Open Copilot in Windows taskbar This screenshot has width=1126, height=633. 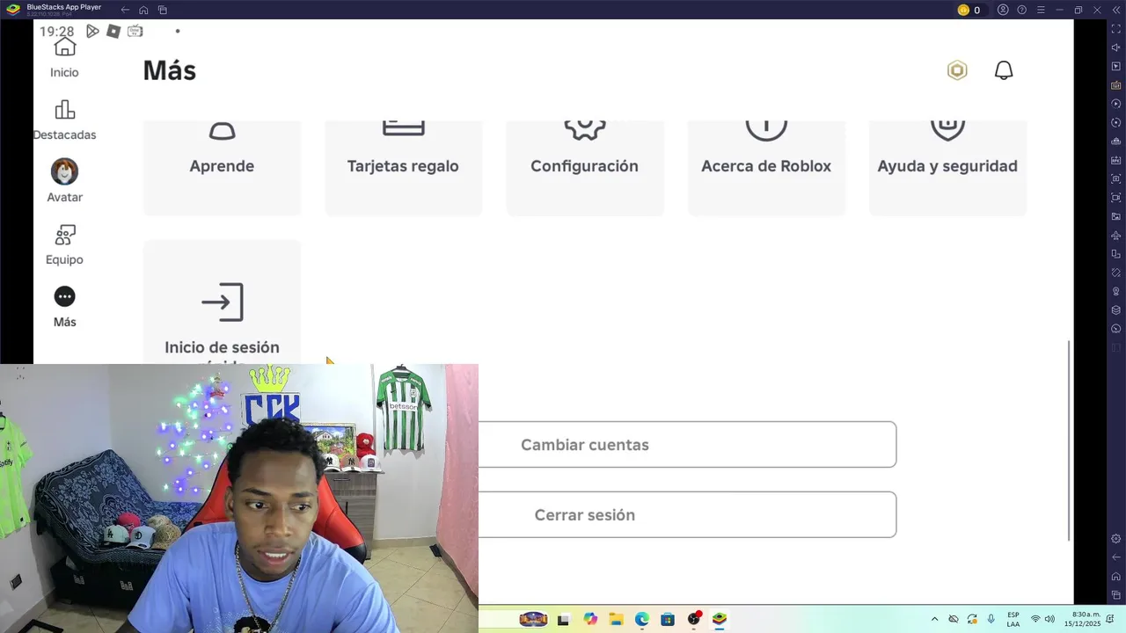point(590,619)
